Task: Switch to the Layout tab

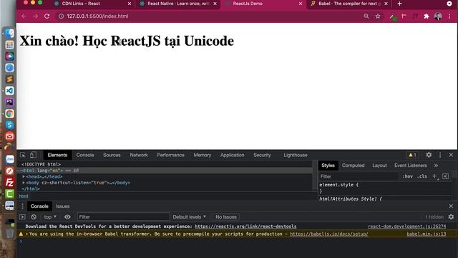Action: (x=379, y=166)
